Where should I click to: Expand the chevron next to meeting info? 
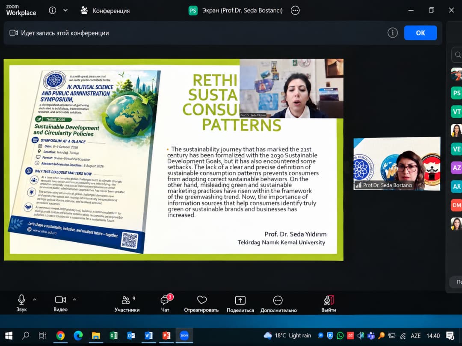pyautogui.click(x=65, y=11)
